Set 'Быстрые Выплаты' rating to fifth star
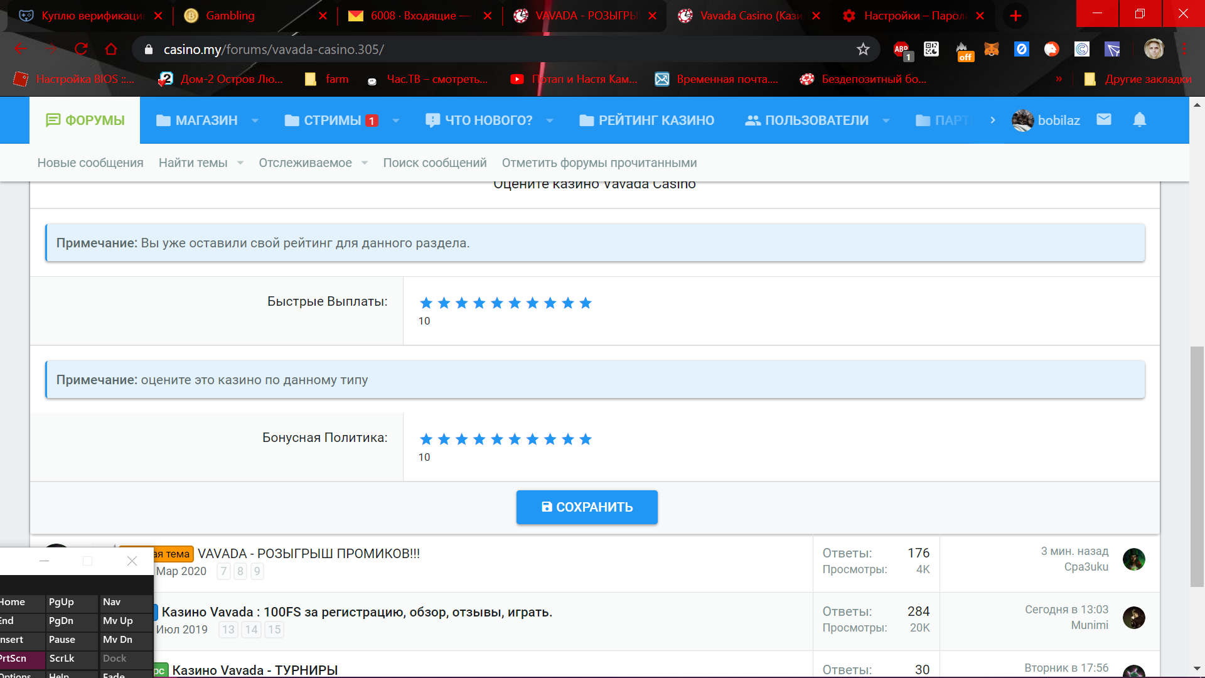The width and height of the screenshot is (1205, 678). (x=497, y=303)
